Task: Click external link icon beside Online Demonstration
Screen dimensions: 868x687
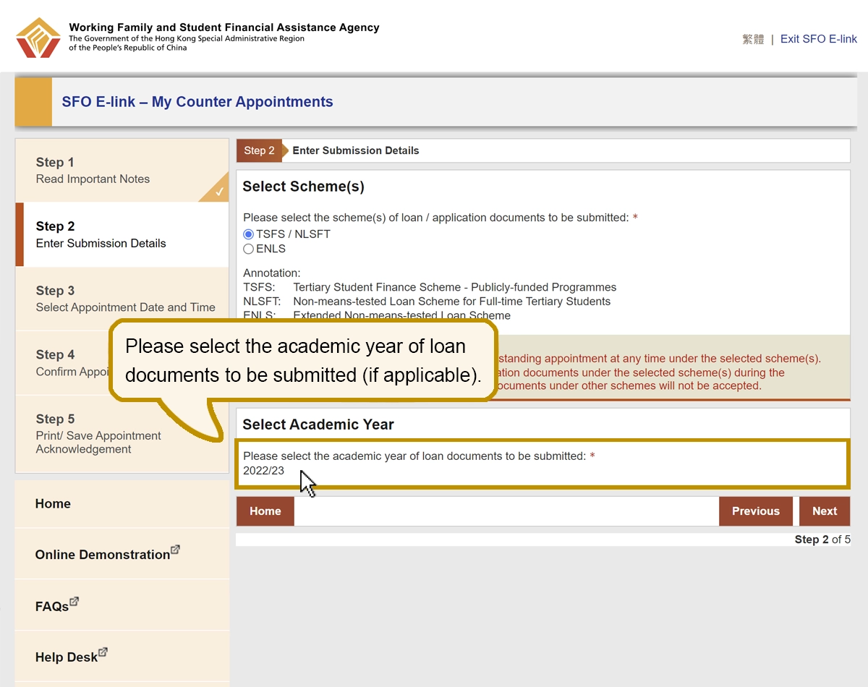Action: (x=176, y=550)
